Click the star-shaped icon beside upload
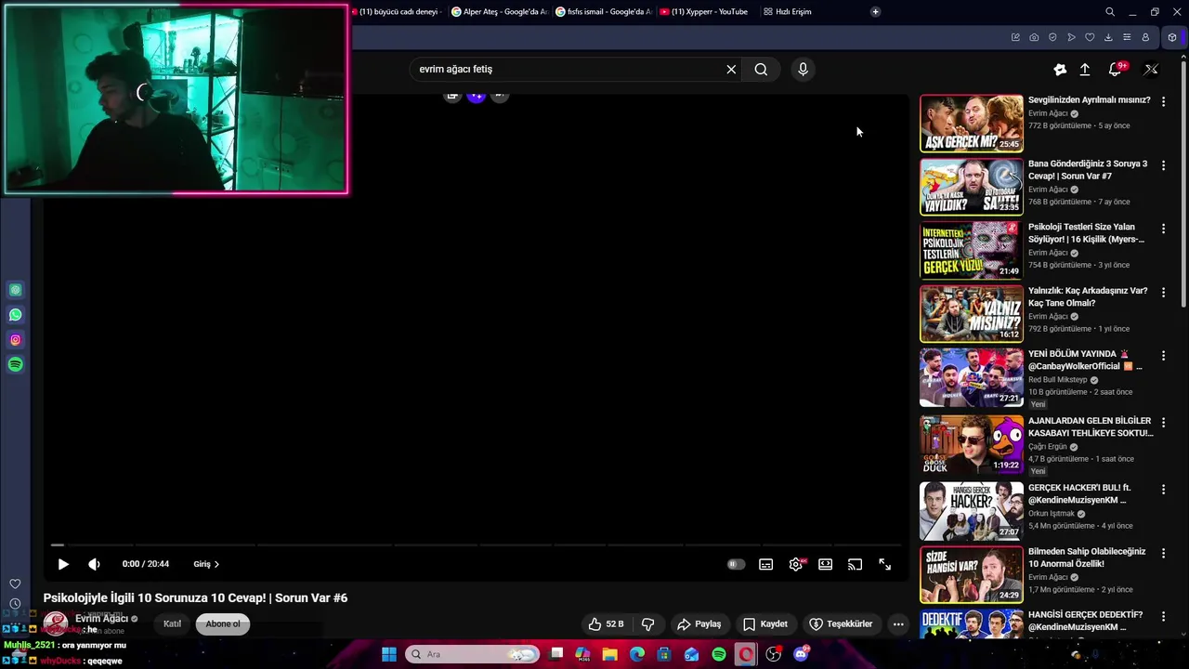The image size is (1189, 669). tap(1060, 70)
